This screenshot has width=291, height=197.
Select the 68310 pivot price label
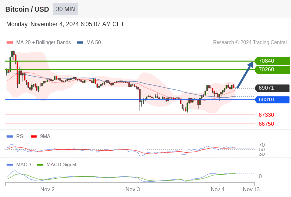(x=272, y=99)
